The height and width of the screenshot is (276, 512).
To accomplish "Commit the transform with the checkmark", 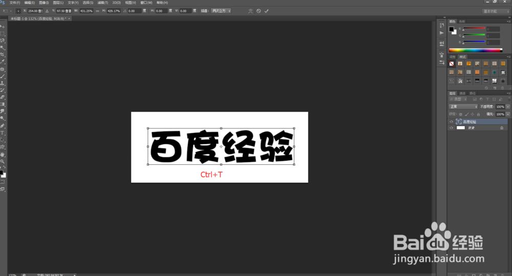I will [266, 11].
